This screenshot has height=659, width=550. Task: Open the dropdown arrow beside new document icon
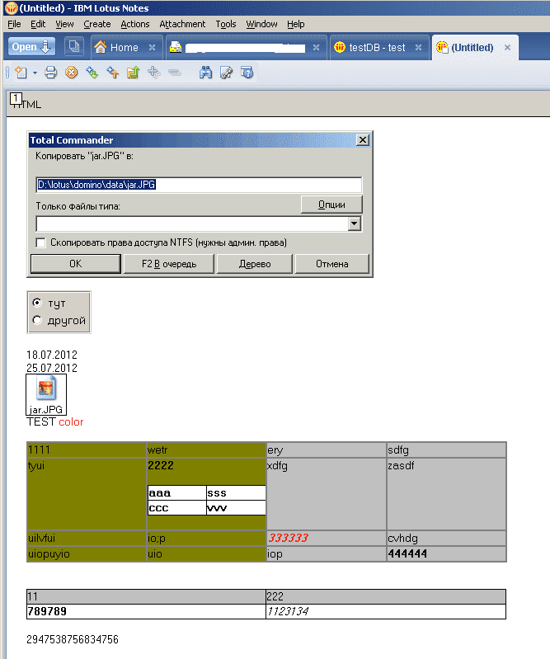tap(35, 73)
